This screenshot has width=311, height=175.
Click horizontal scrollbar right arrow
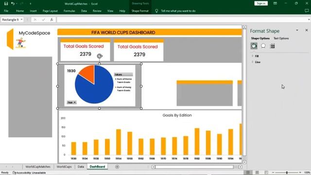(240, 167)
